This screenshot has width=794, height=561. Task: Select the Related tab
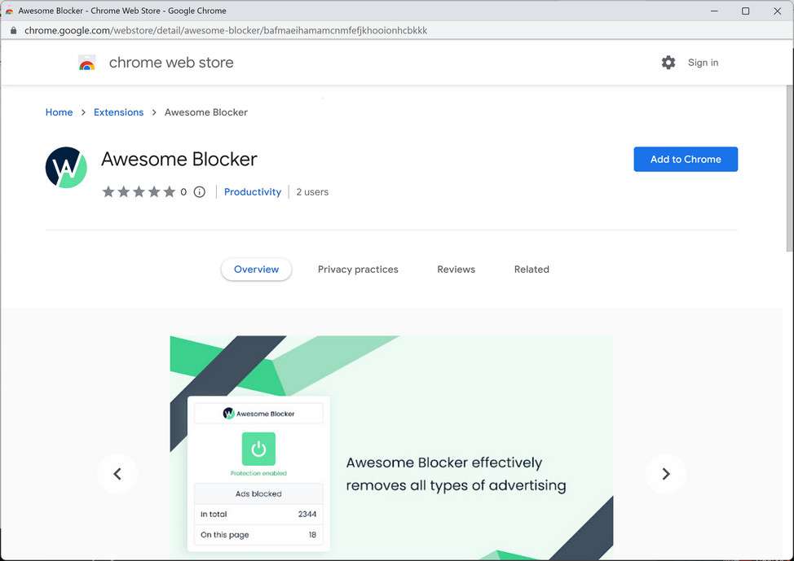[532, 270]
